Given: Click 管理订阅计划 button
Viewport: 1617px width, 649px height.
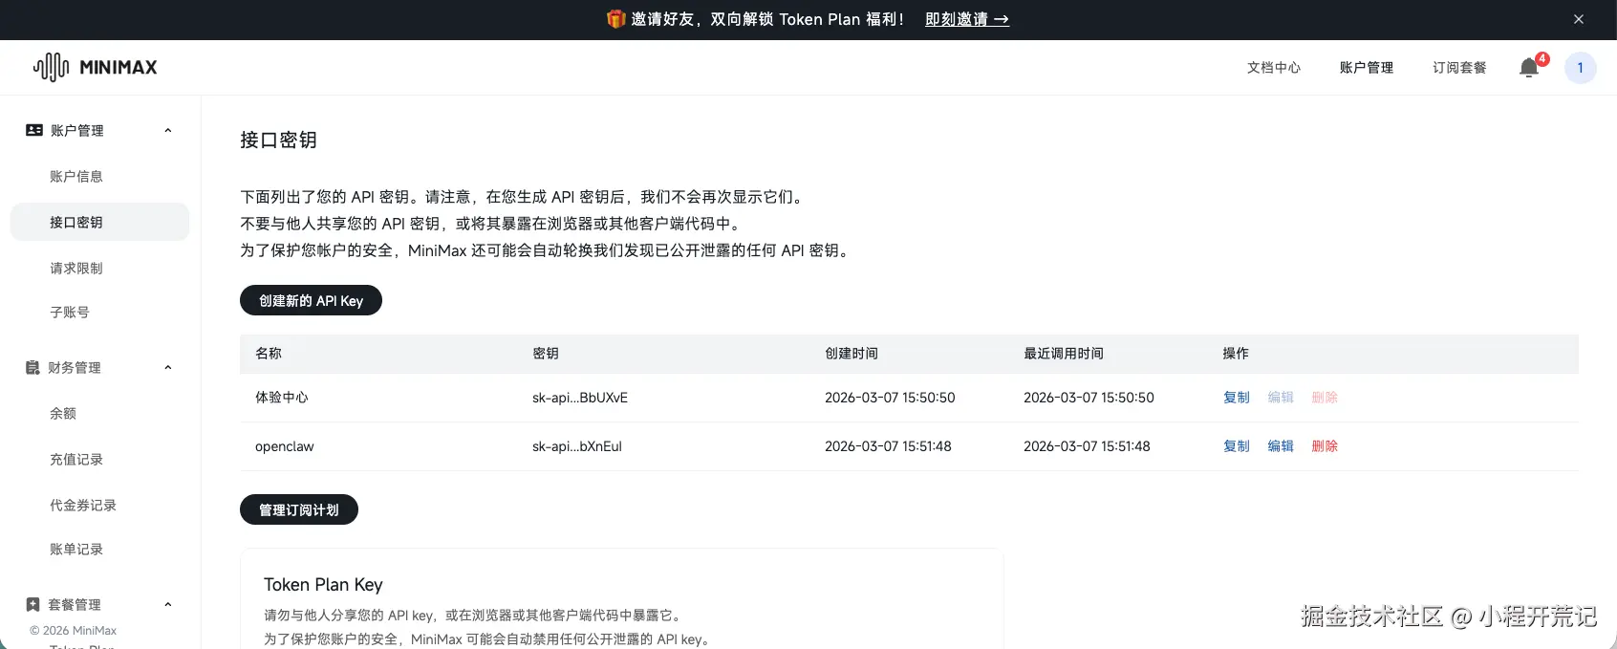Looking at the screenshot, I should pos(299,509).
